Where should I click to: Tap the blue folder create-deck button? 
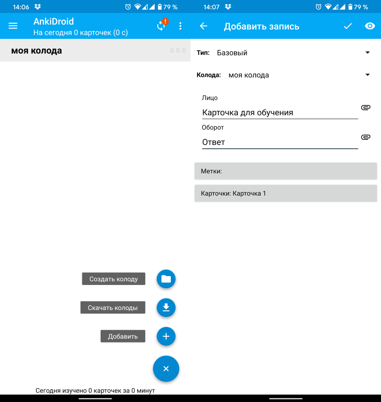tap(166, 279)
